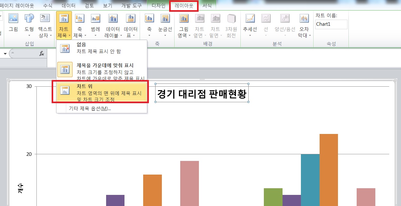Open the 축 제목 axis title menu
This screenshot has height=206, width=401.
(x=80, y=25)
